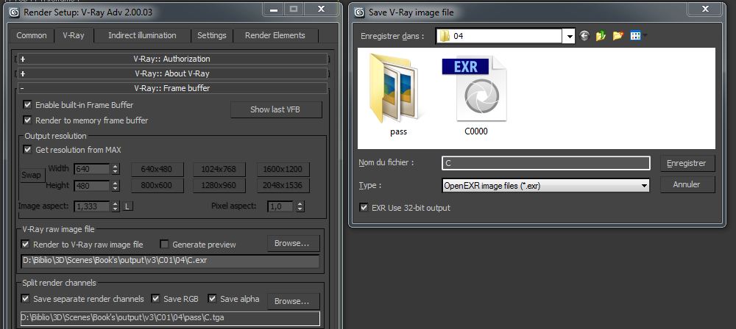Image resolution: width=736 pixels, height=329 pixels.
Task: Go up one folder level
Action: [601, 36]
